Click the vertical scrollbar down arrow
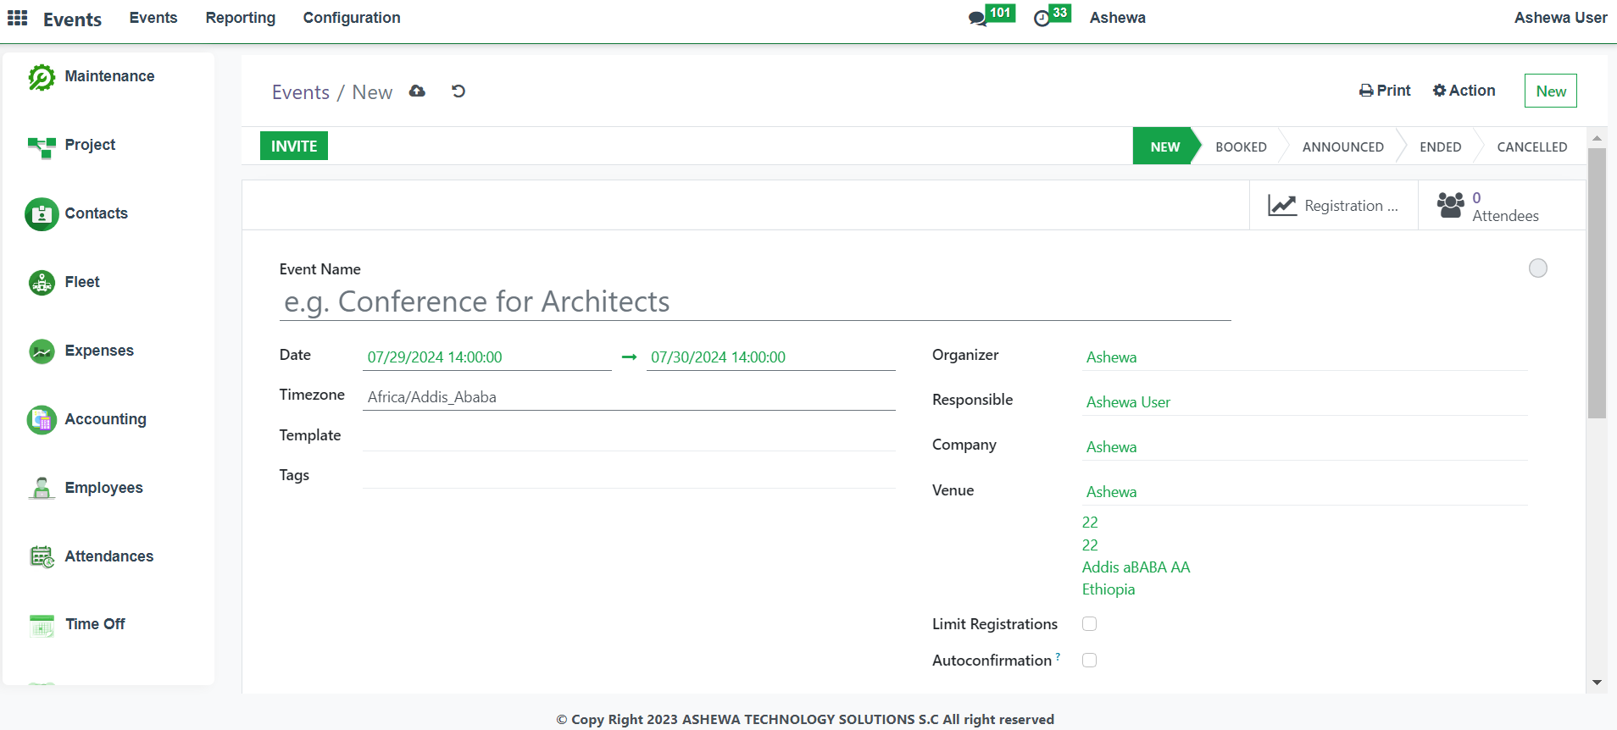Image resolution: width=1617 pixels, height=730 pixels. (1598, 683)
